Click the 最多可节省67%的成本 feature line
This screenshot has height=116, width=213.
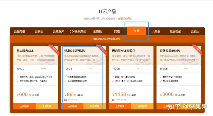tap(171, 77)
